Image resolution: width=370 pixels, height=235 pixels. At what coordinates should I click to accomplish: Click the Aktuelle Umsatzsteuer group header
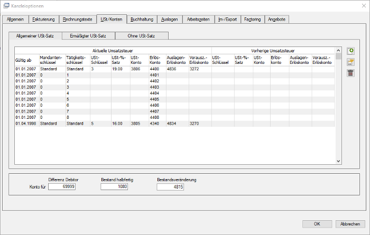[x=113, y=51]
